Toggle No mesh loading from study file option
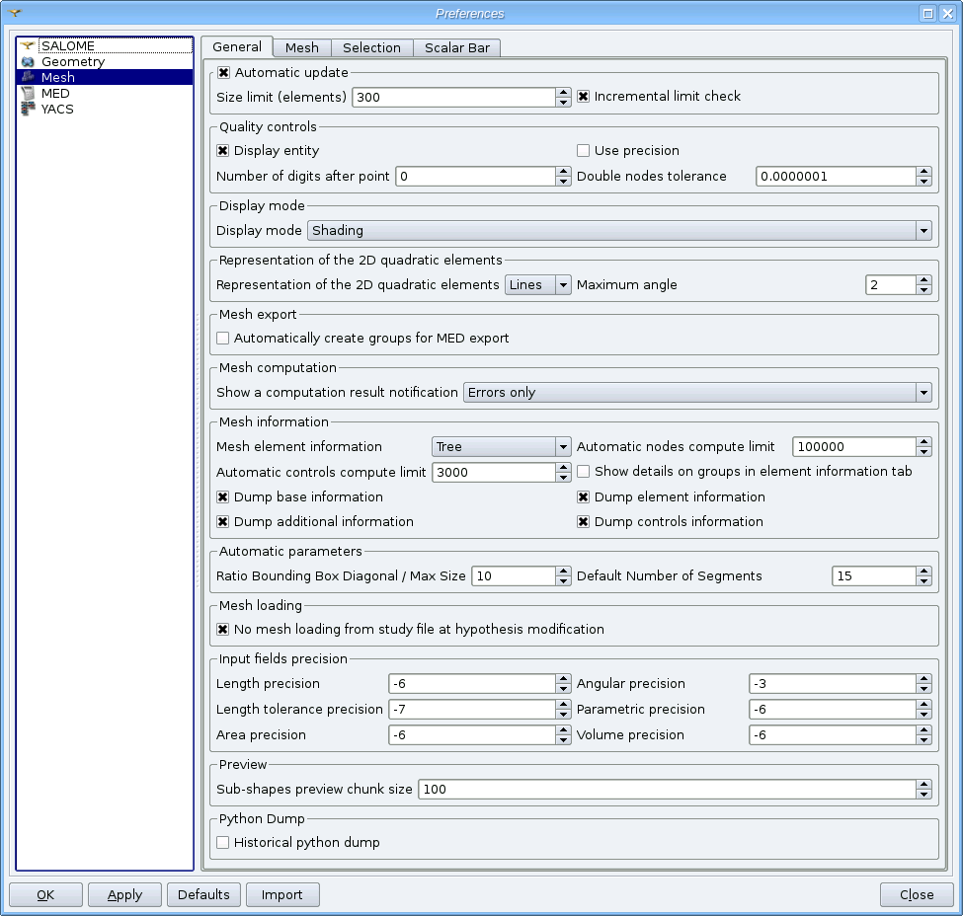963x916 pixels. tap(223, 630)
